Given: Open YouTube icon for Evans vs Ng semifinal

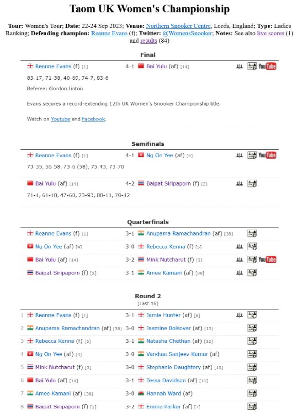Looking at the screenshot, I should pyautogui.click(x=267, y=155).
